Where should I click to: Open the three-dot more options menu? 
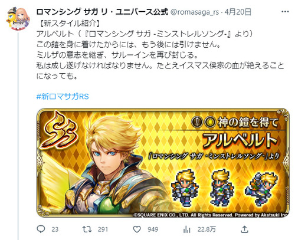pyautogui.click(x=285, y=12)
